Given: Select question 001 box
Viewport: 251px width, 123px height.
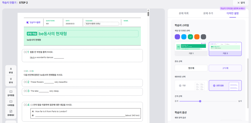Looking at the screenshot, I should [82, 56].
